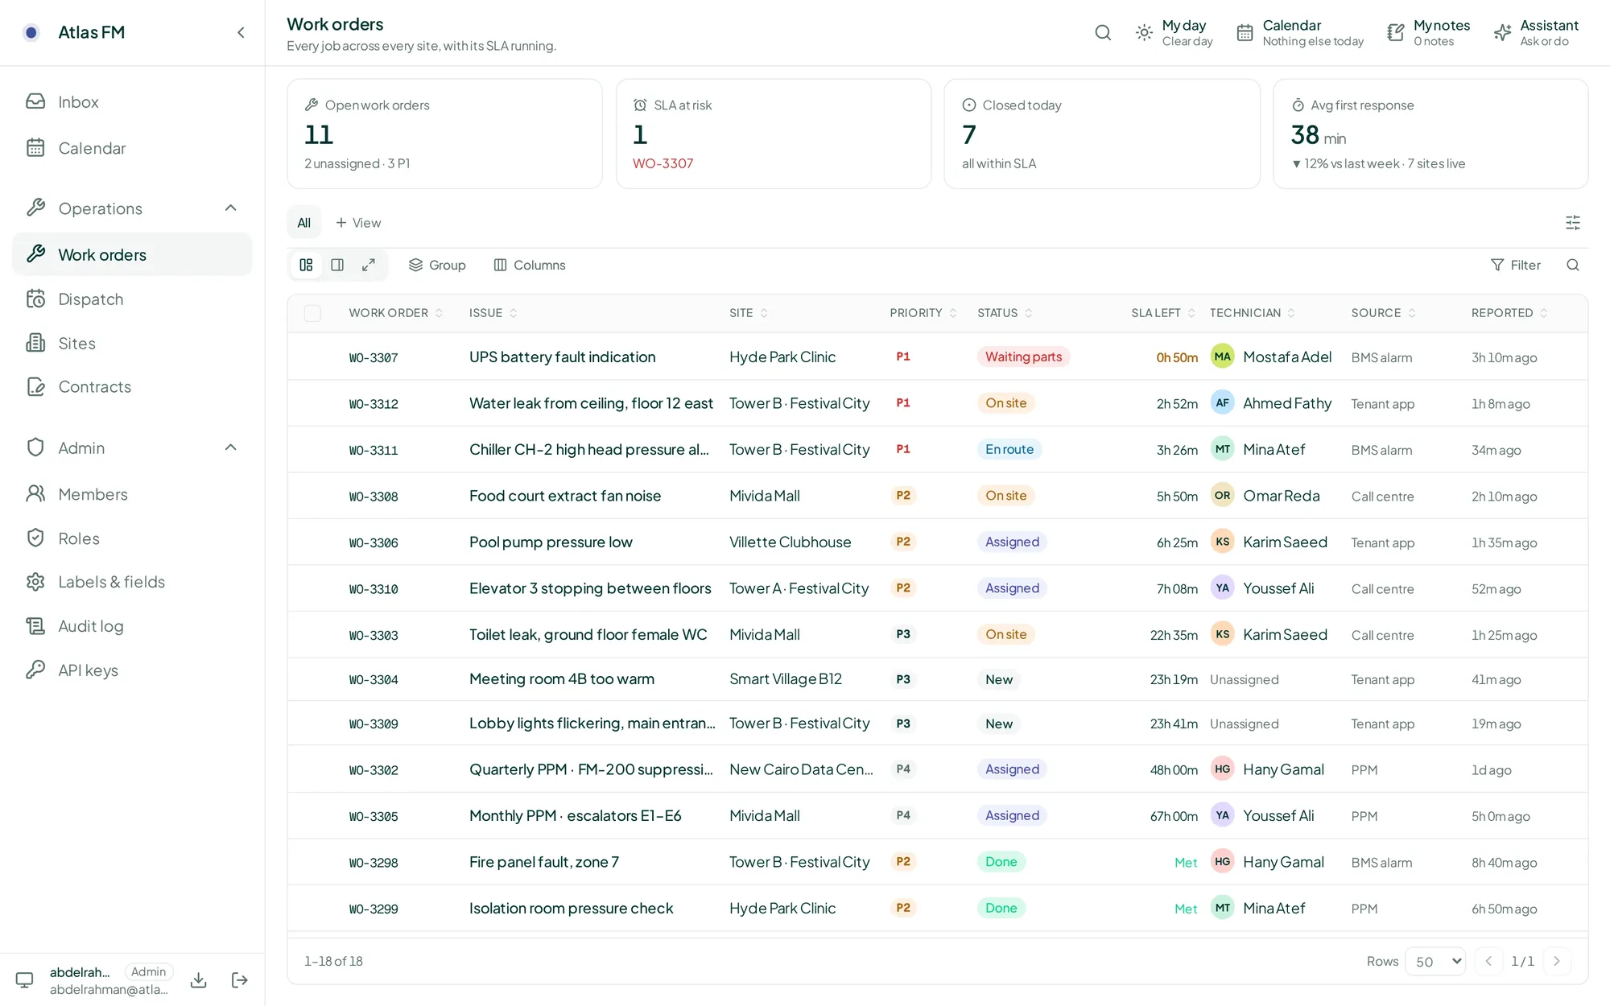Viewport: 1610px width, 1006px height.
Task: Tick the select-all checkbox in the table header
Action: (x=312, y=313)
